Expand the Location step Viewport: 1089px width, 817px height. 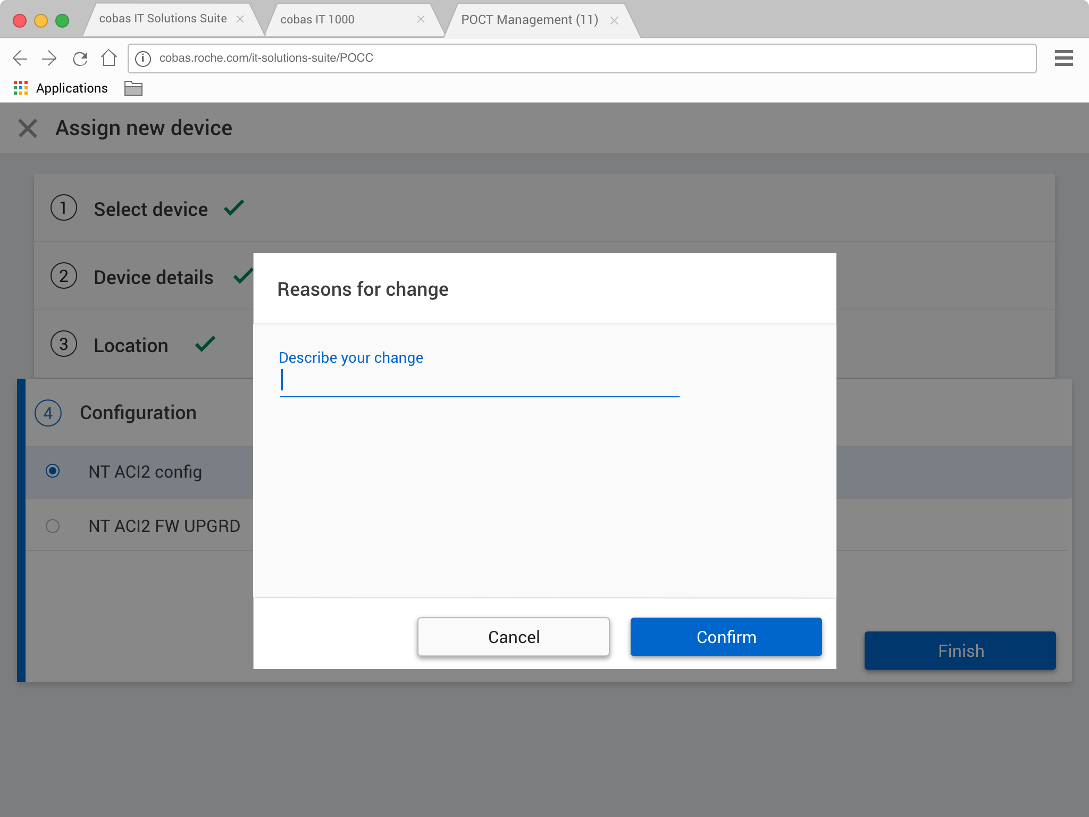pos(131,345)
